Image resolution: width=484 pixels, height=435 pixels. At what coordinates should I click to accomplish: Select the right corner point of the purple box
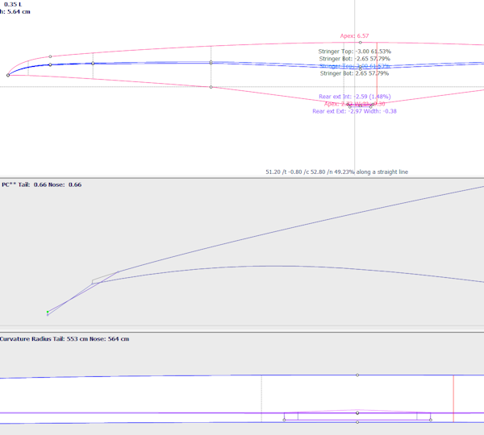tap(431, 420)
